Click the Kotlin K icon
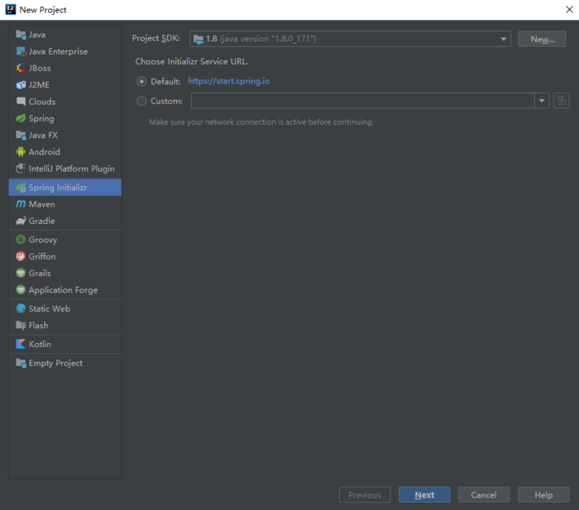The height and width of the screenshot is (510, 579). (21, 344)
